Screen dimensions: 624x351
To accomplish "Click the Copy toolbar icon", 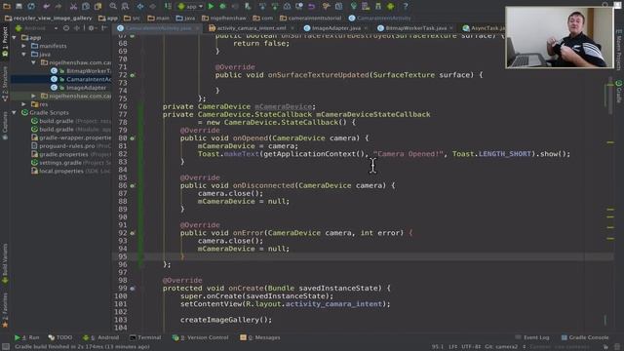I will pos(86,6).
